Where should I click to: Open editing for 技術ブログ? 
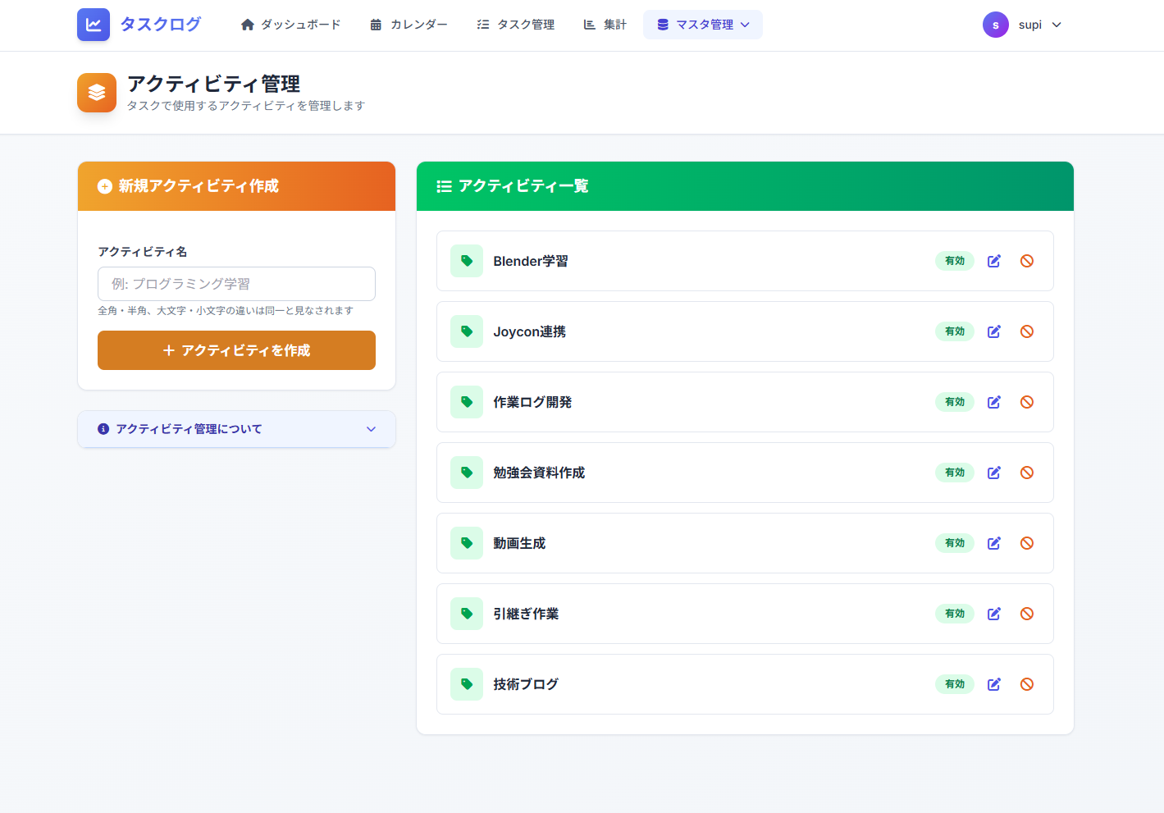[993, 684]
